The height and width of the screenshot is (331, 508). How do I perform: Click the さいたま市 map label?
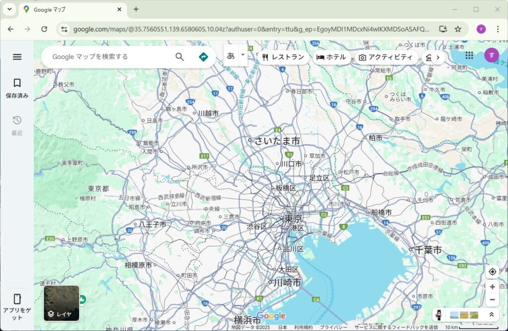[277, 140]
